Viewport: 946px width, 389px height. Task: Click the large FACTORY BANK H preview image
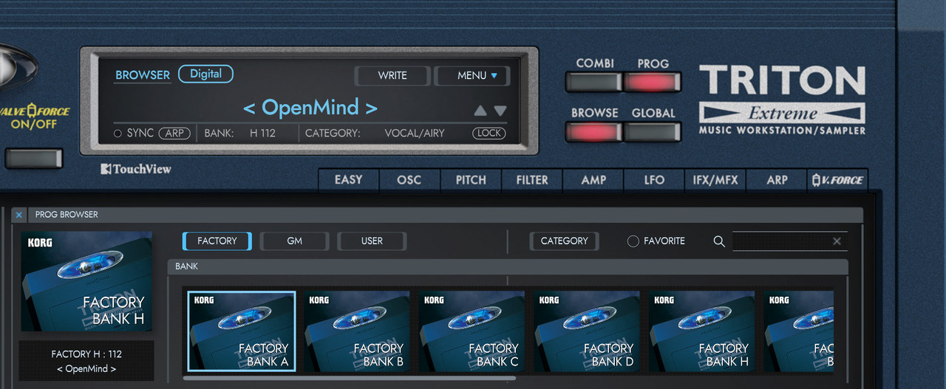[x=86, y=281]
